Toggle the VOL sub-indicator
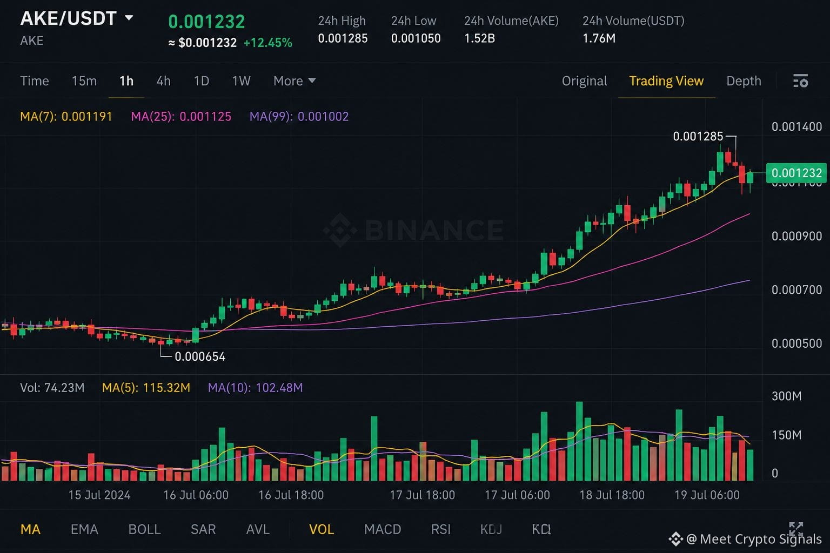Viewport: 830px width, 553px height. (322, 529)
